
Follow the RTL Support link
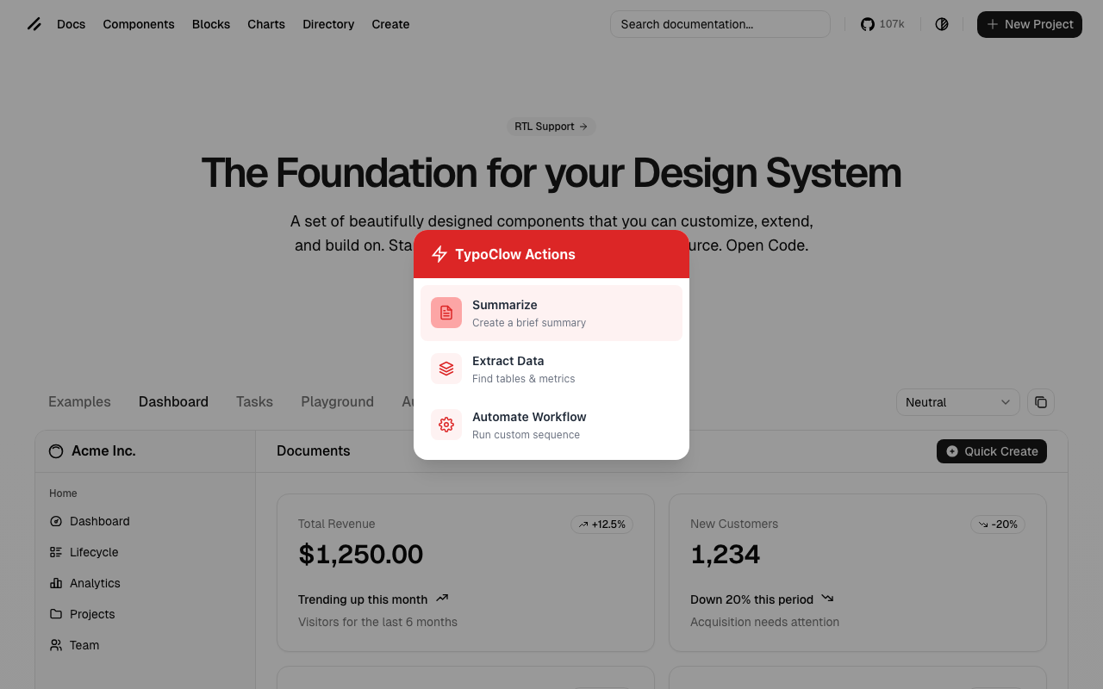[551, 127]
